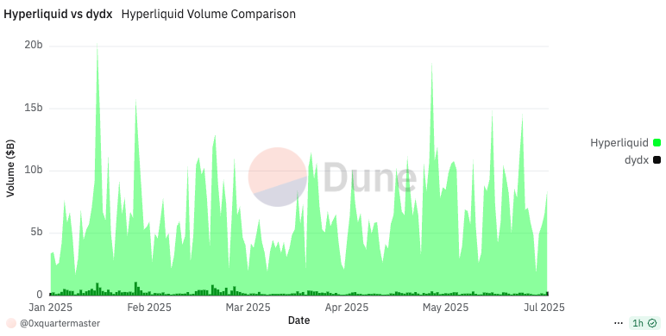Click the 15b y-axis label
Screen dimensions: 666x336
(x=34, y=108)
